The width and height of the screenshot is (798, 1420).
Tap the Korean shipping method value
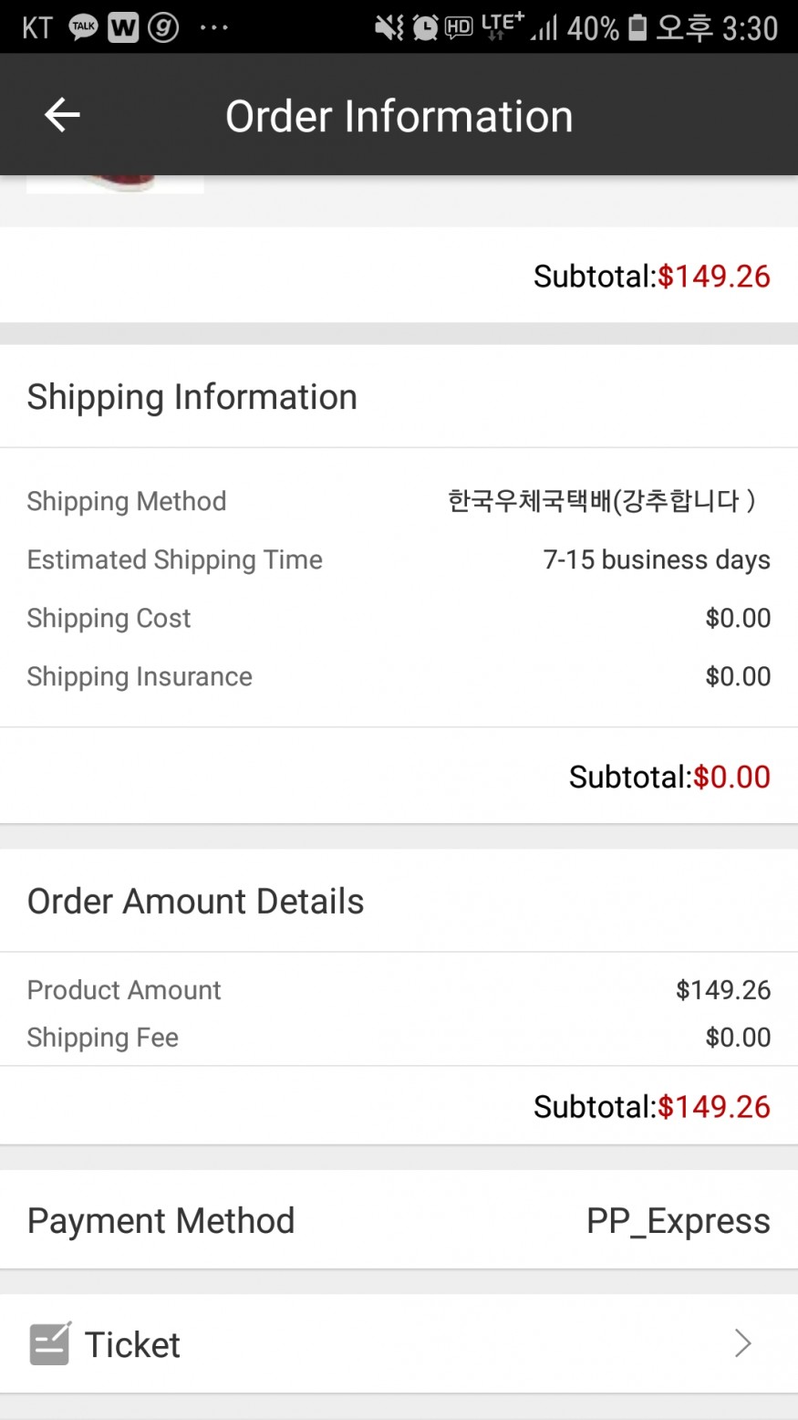pyautogui.click(x=601, y=501)
